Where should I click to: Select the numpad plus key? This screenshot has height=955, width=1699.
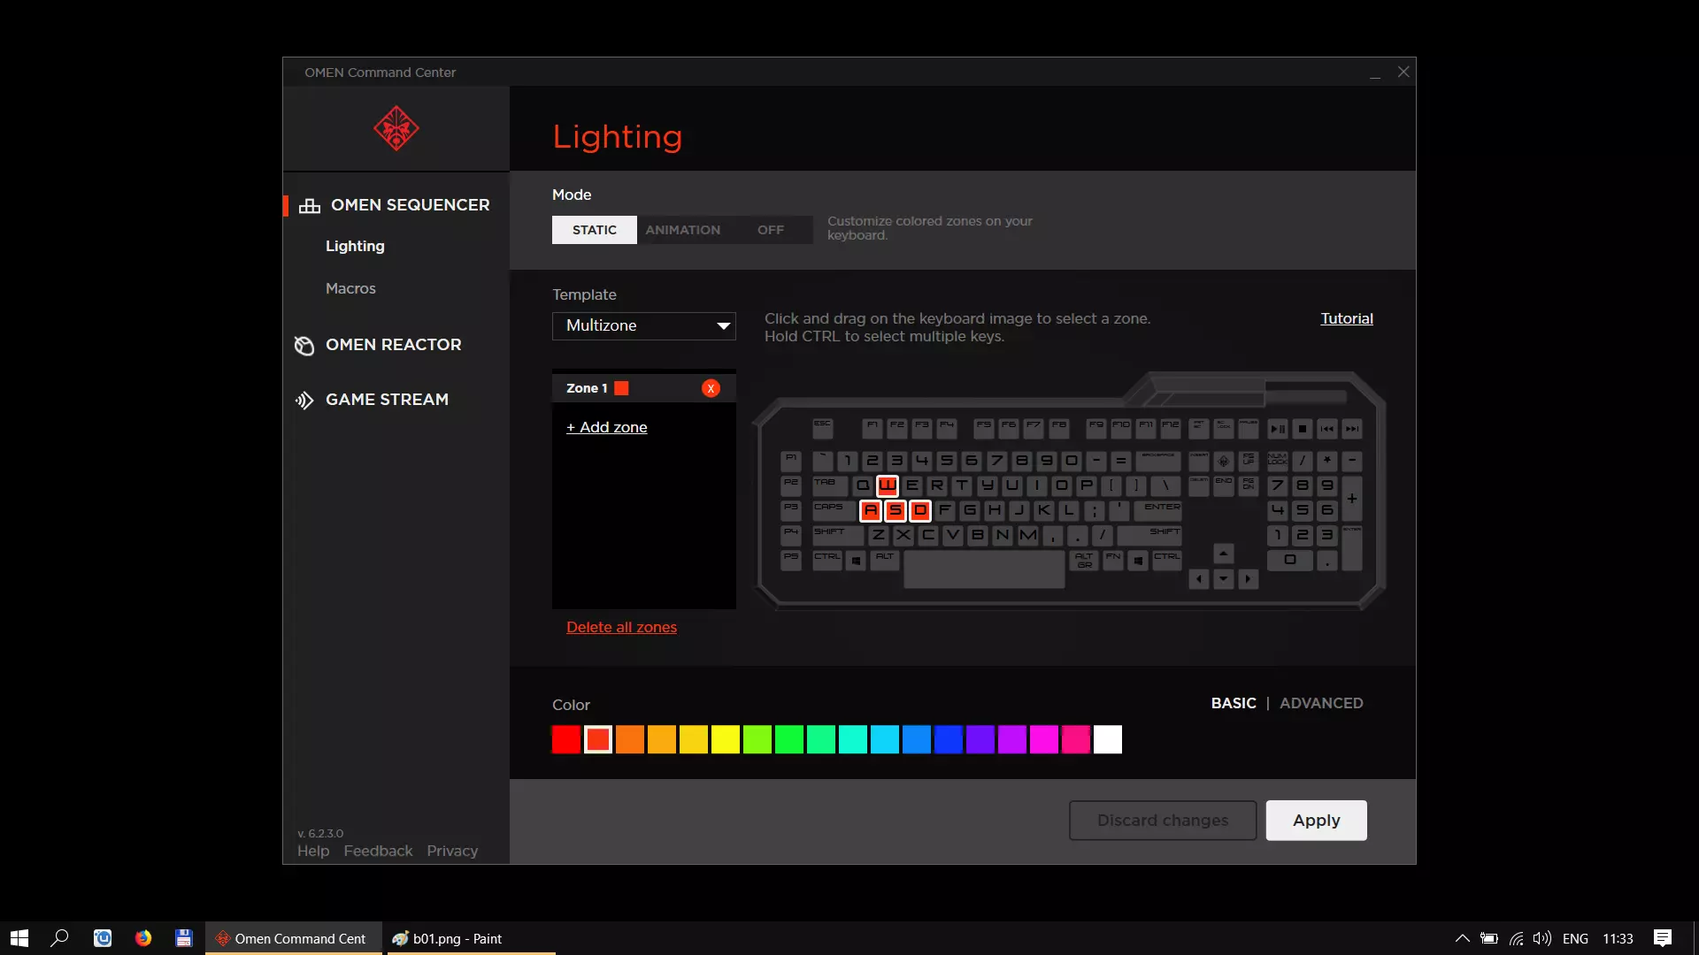pyautogui.click(x=1352, y=499)
